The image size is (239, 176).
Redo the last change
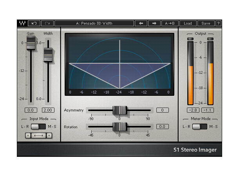click(47, 23)
